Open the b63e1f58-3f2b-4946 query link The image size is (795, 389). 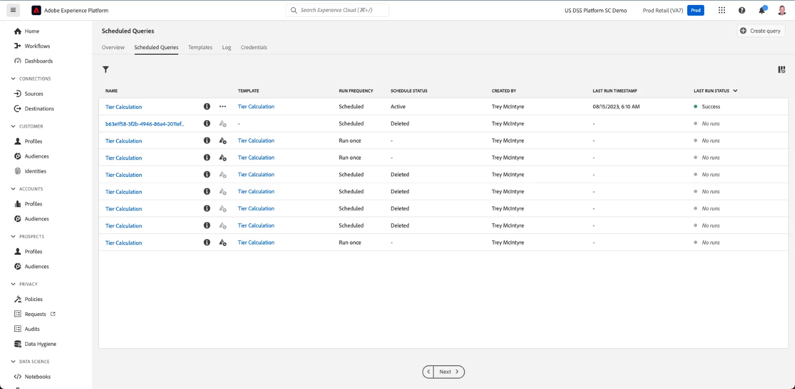tap(145, 124)
